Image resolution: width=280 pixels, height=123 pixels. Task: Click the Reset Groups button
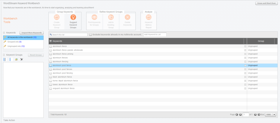coord(36,55)
